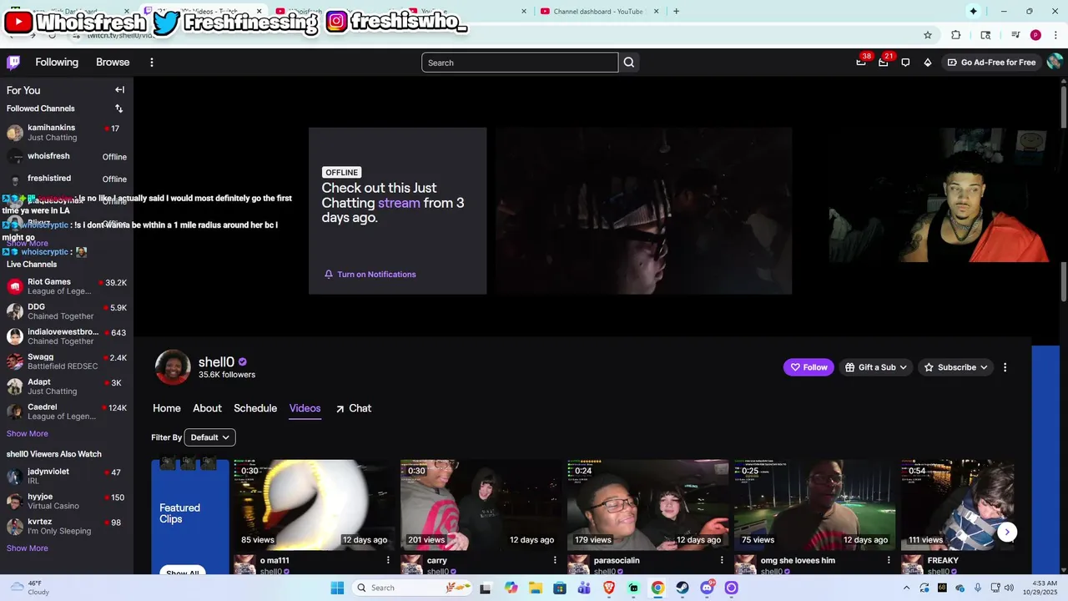Click Go Ad-Free for Free button

991,63
